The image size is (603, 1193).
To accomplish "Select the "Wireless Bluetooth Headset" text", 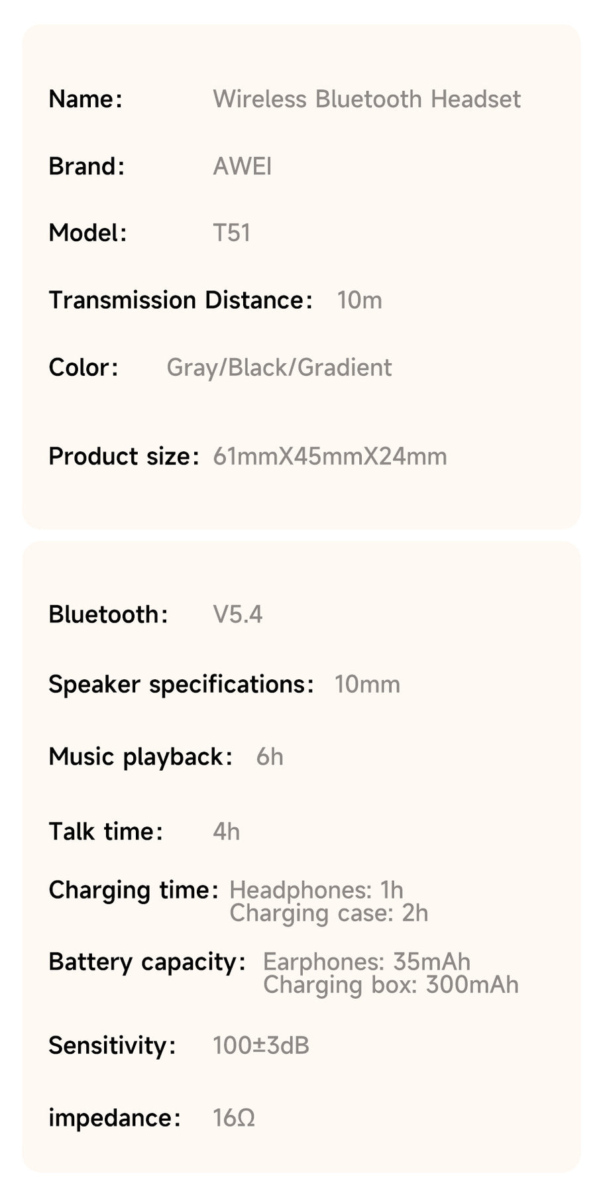I will point(366,99).
